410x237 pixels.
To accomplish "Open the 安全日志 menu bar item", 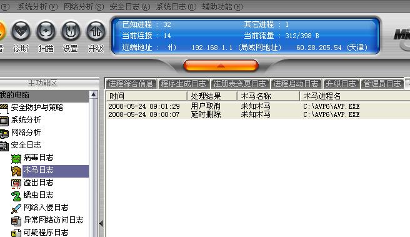I will pyautogui.click(x=130, y=7).
